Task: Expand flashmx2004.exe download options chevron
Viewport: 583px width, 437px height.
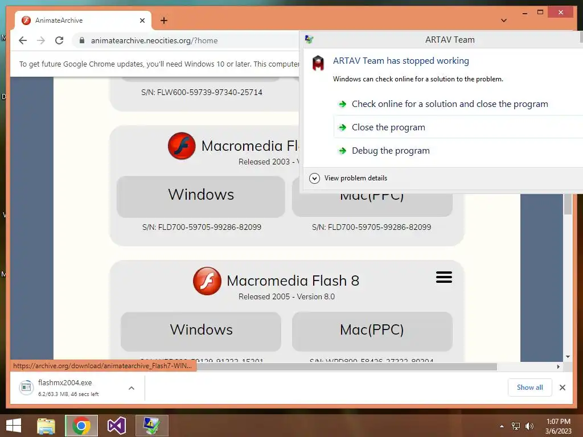Action: click(132, 388)
